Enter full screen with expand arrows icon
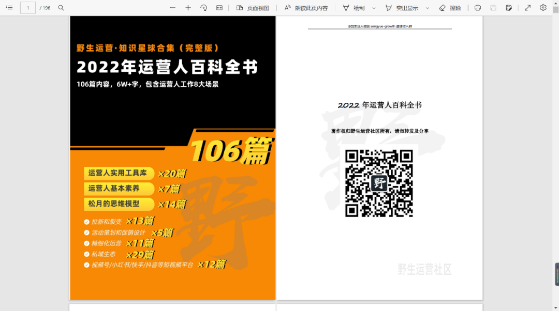The width and height of the screenshot is (559, 311). 527,8
